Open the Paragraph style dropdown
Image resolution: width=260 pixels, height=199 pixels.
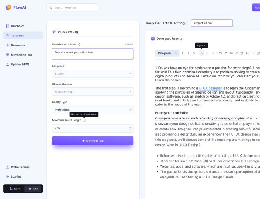(x=167, y=53)
